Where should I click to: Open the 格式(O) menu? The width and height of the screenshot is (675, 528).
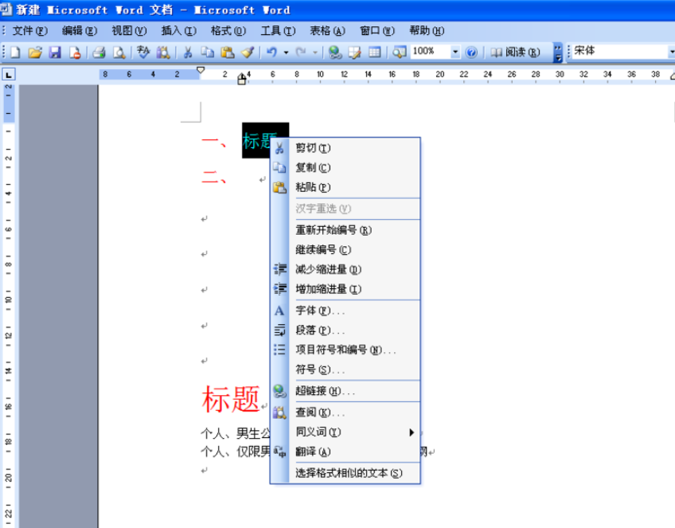[x=228, y=31]
